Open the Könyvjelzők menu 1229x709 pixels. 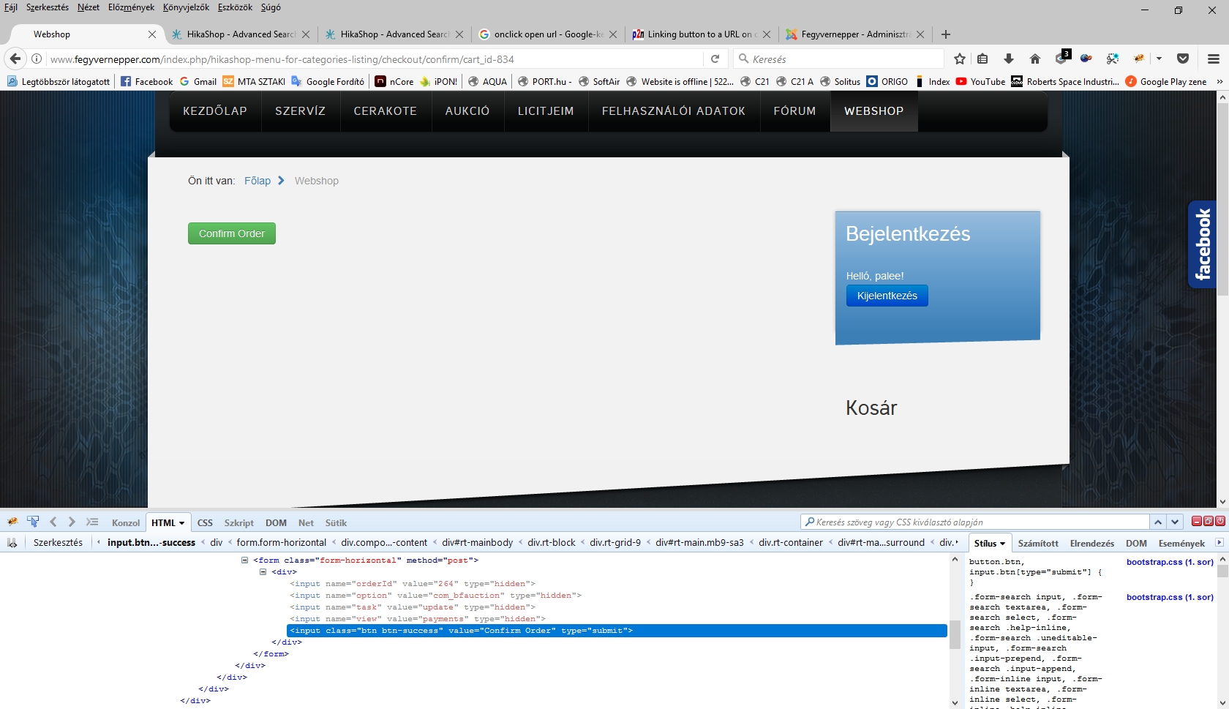click(186, 7)
